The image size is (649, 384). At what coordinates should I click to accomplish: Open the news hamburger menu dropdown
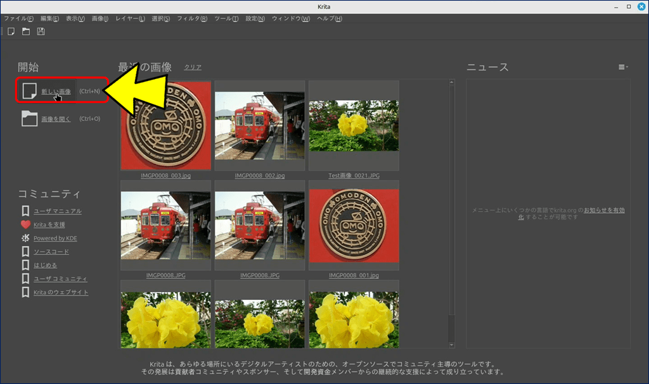pyautogui.click(x=623, y=67)
